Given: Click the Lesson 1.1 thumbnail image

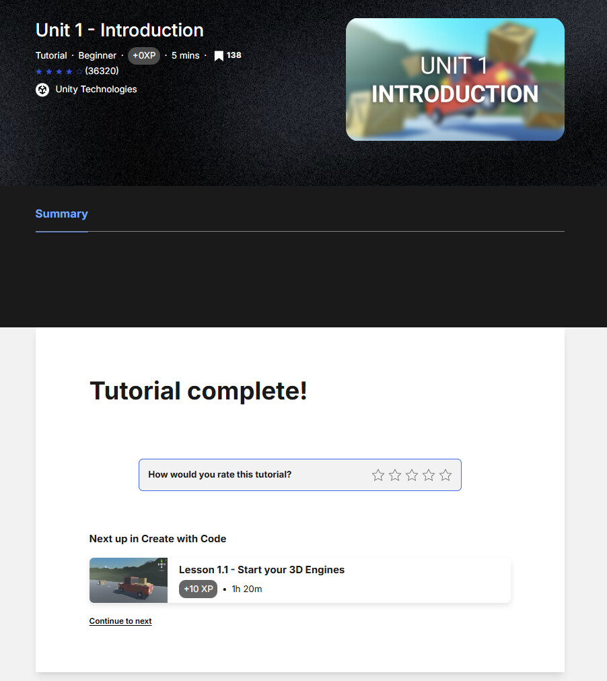Looking at the screenshot, I should point(128,580).
